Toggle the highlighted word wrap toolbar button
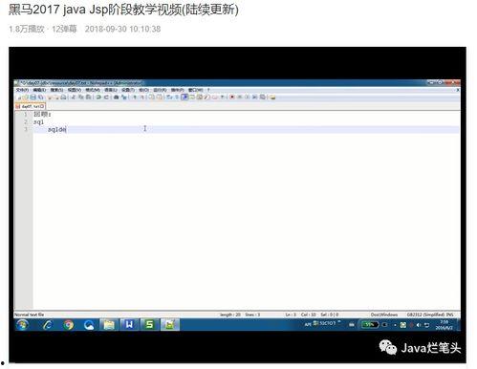 [184, 97]
